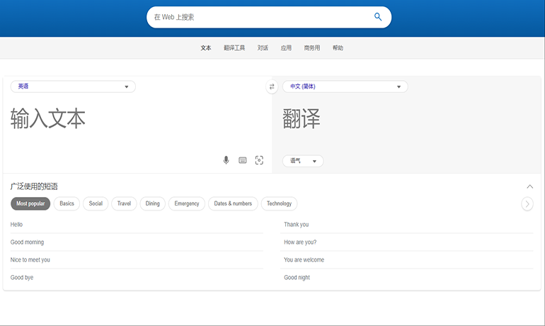Collapse the 广泛使用的短语 section

[529, 186]
